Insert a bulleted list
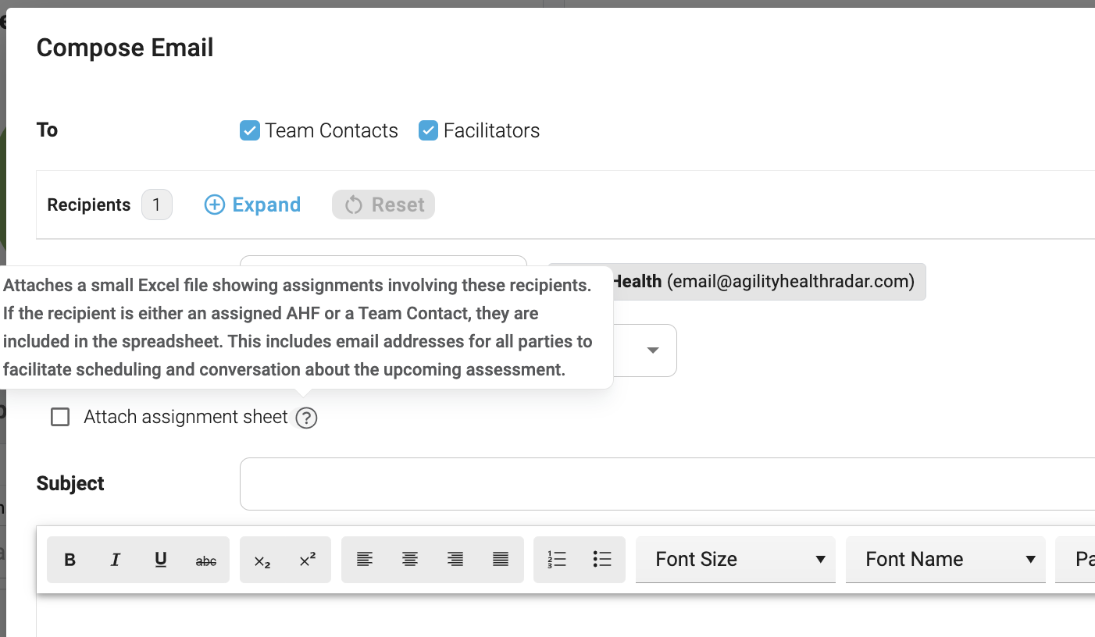This screenshot has width=1095, height=637. (602, 560)
